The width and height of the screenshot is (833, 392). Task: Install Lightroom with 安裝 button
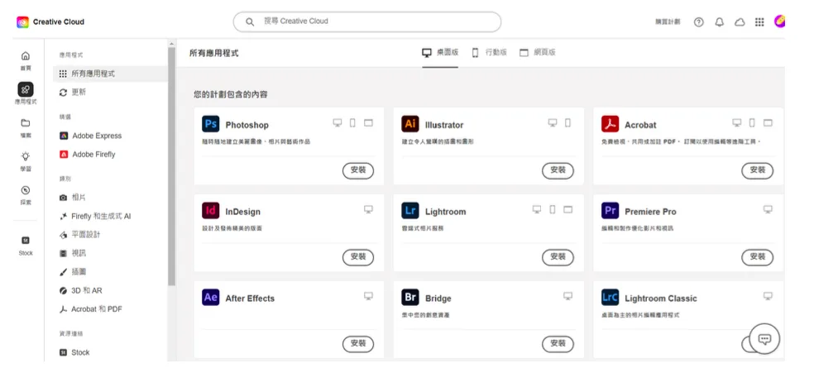pos(558,257)
